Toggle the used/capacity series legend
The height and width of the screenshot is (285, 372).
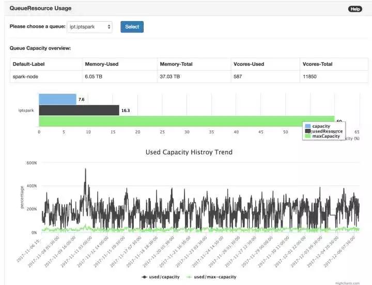(x=161, y=277)
